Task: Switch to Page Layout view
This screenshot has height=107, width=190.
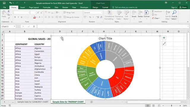Action: (x=153, y=106)
